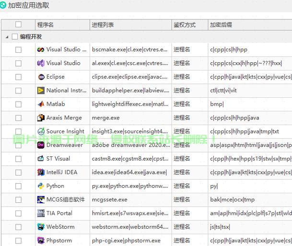
Task: Click the js|ts|tsx| suffix cell
Action: tap(250, 227)
